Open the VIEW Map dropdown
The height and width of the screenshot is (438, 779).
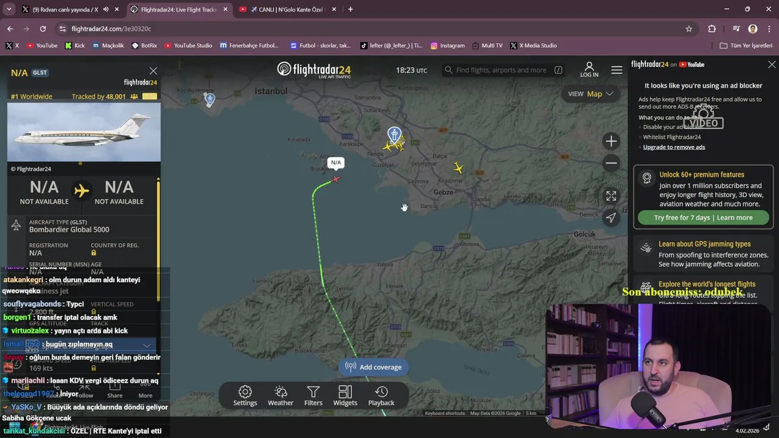tap(590, 94)
